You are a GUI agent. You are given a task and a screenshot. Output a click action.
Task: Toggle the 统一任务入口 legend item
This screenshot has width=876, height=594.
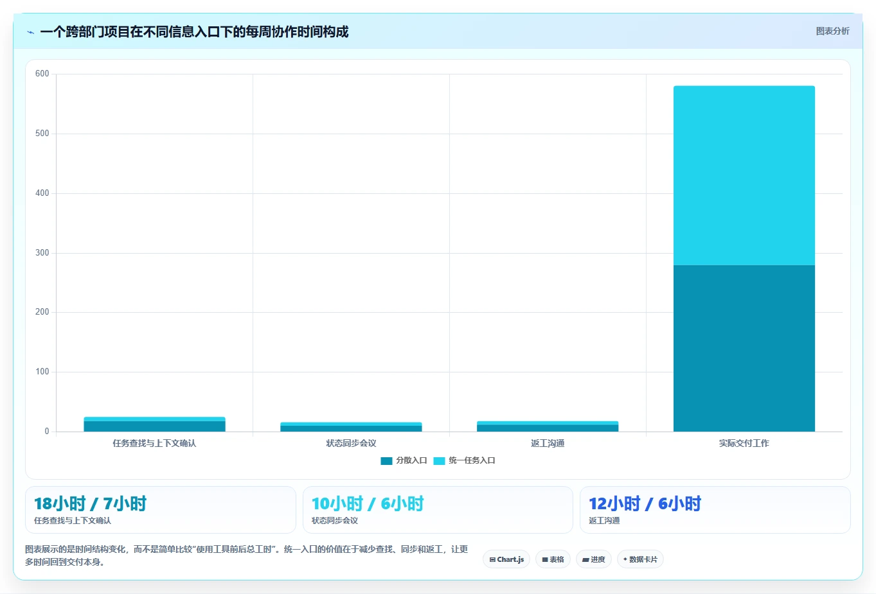coord(464,460)
